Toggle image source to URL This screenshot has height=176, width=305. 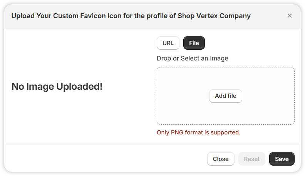(168, 43)
